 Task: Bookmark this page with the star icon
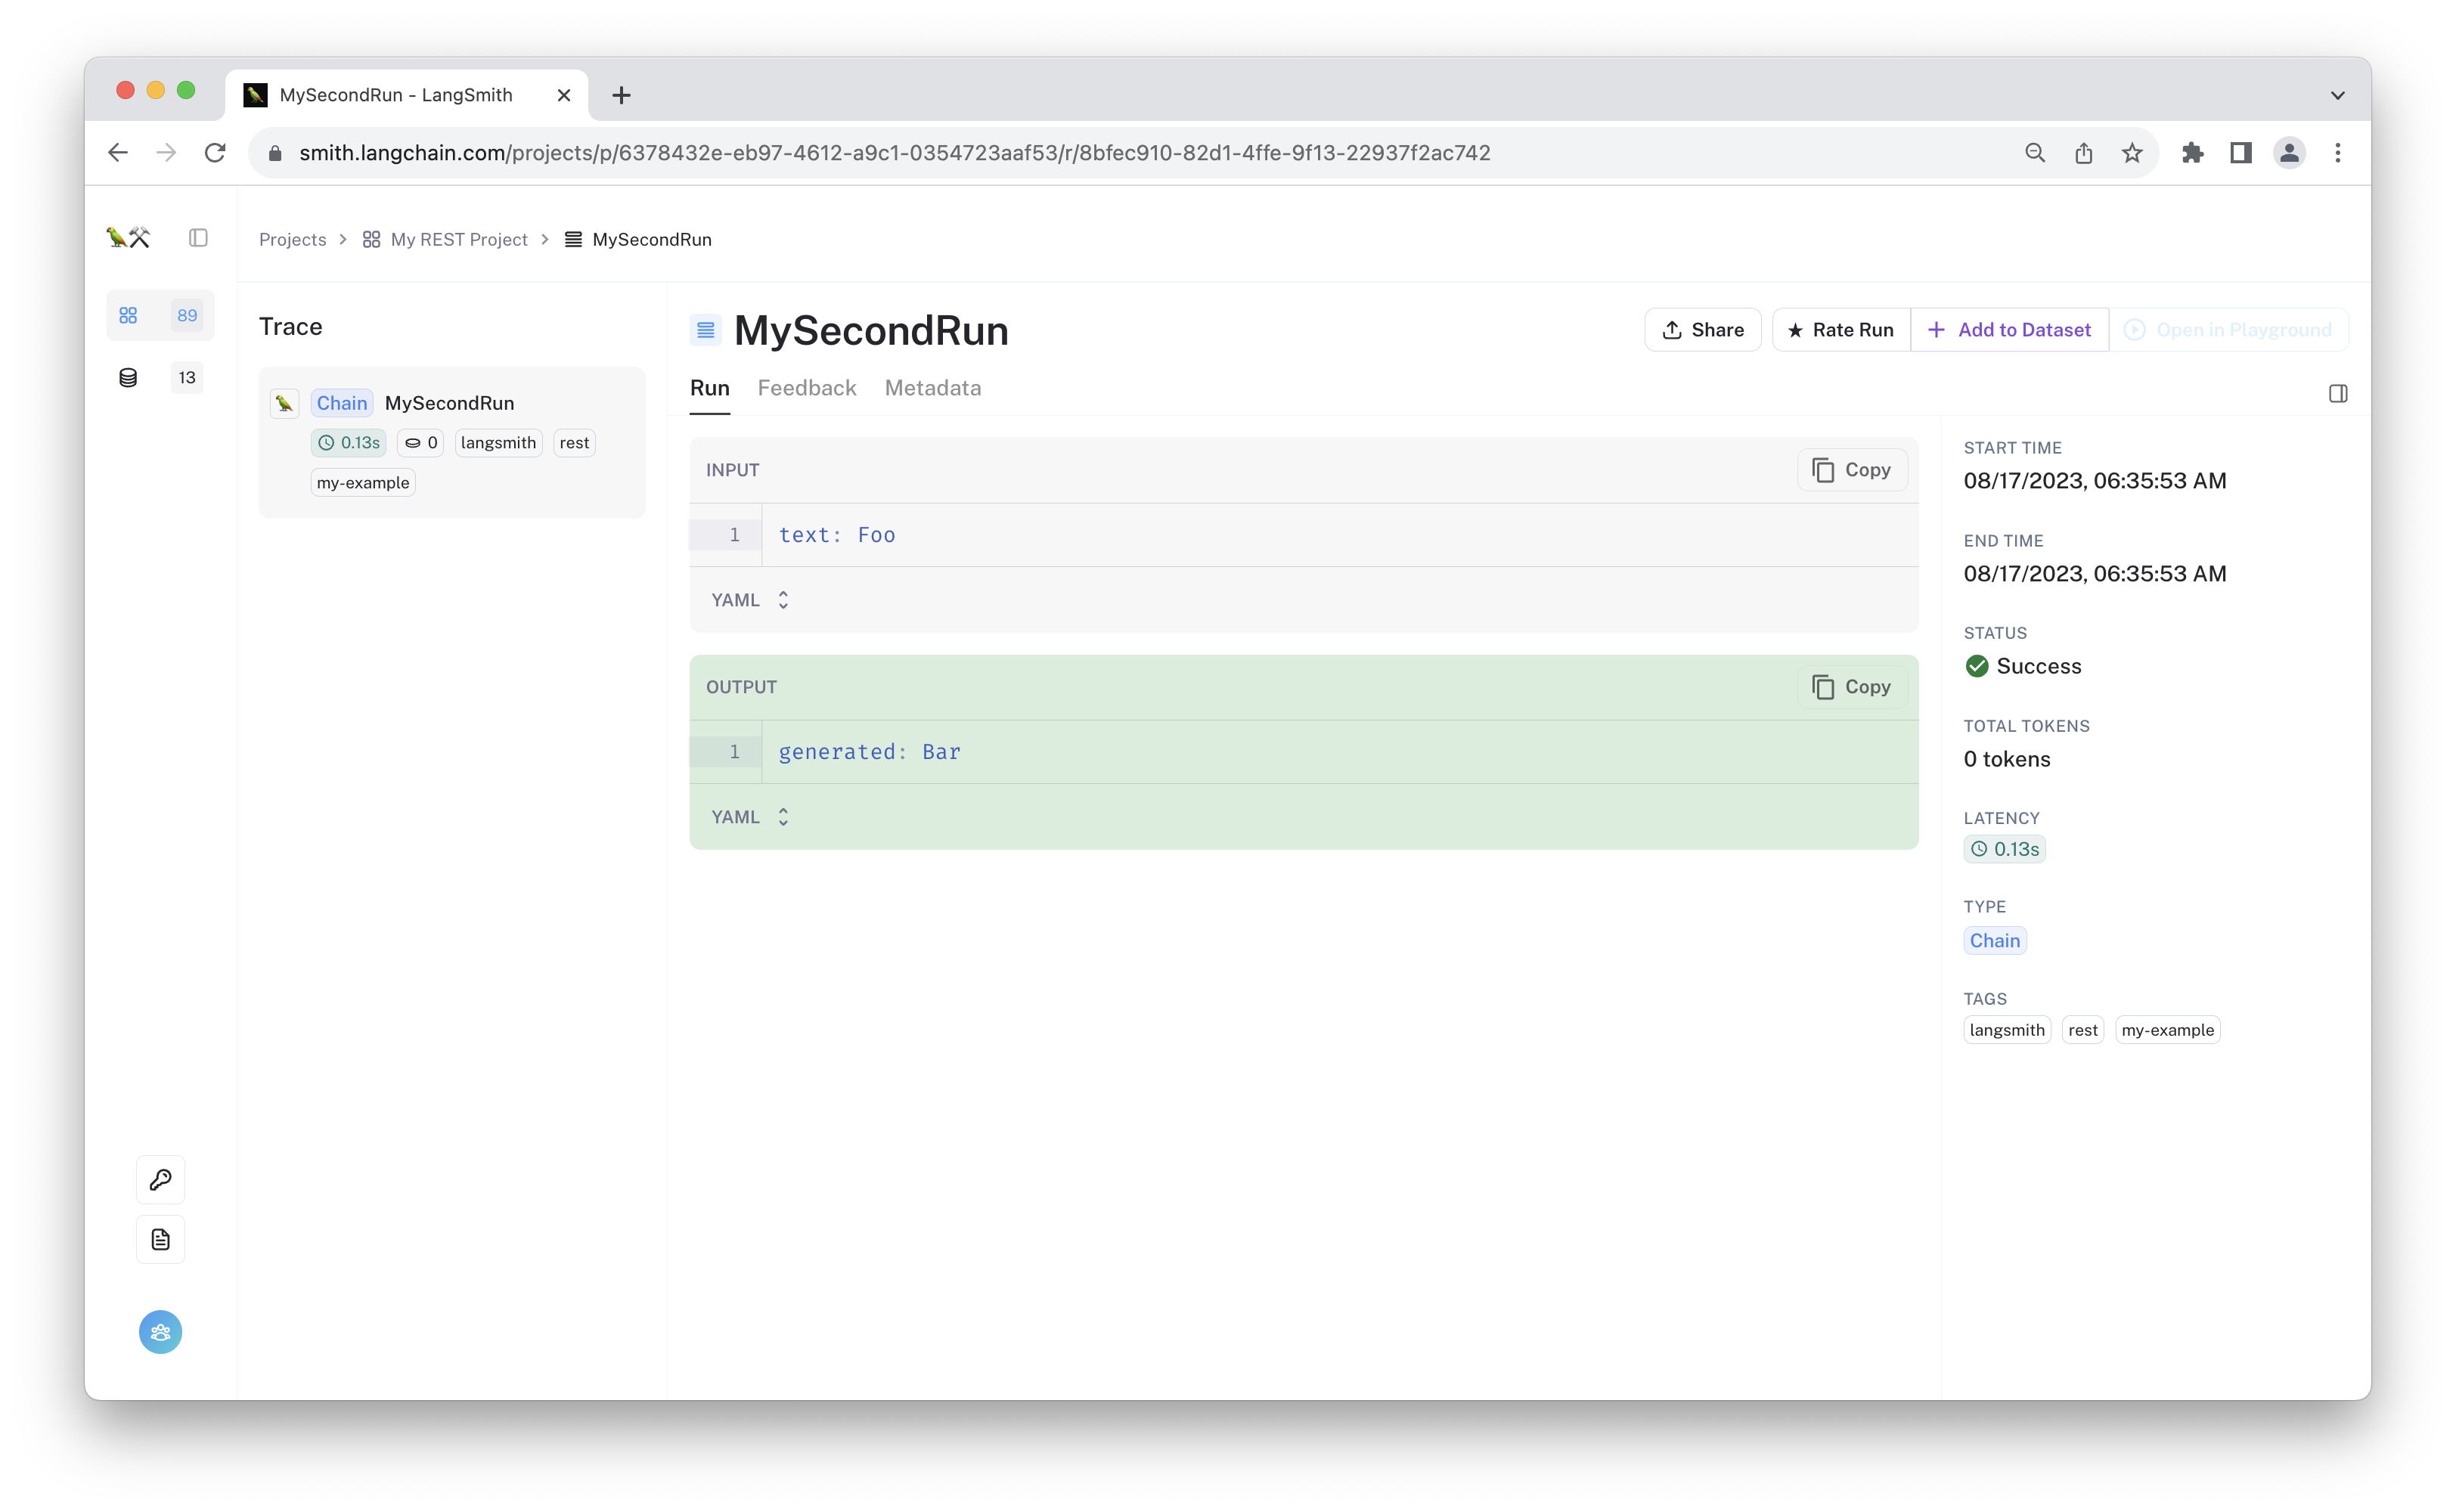click(2132, 153)
